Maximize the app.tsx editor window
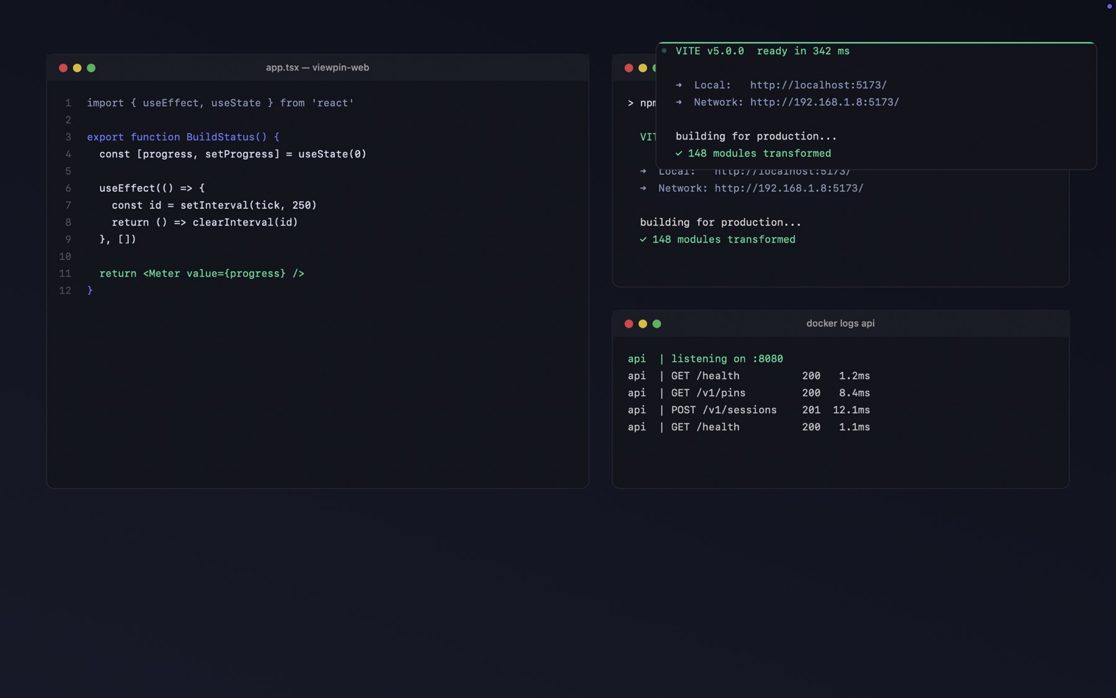 (91, 68)
